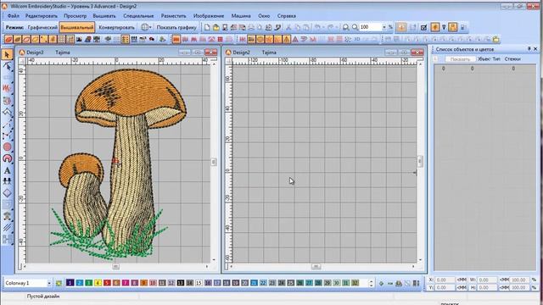Toggle the Show rulers icon
Screen dimensions: 543x305
click(70, 39)
